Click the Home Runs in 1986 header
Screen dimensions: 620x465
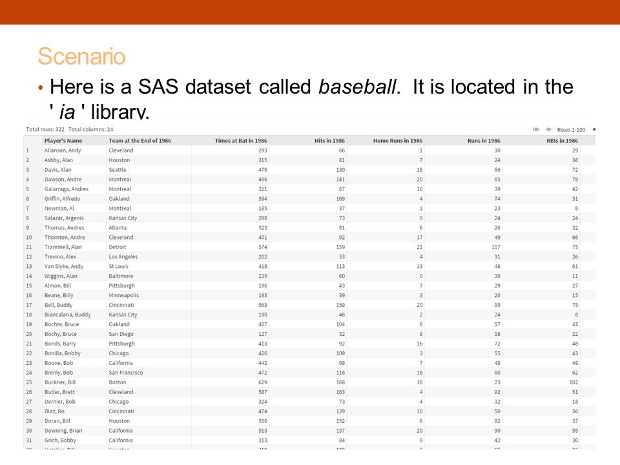point(398,140)
